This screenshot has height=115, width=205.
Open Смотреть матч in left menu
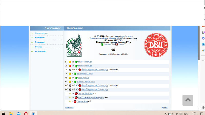(42, 33)
